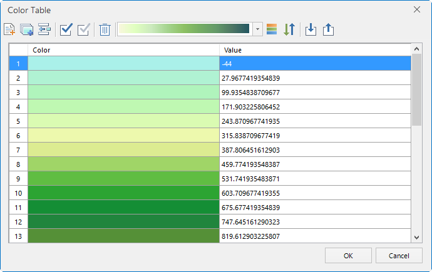Screen dimensions: 432x272
Task: Import color table with download arrow icon
Action: pos(311,29)
